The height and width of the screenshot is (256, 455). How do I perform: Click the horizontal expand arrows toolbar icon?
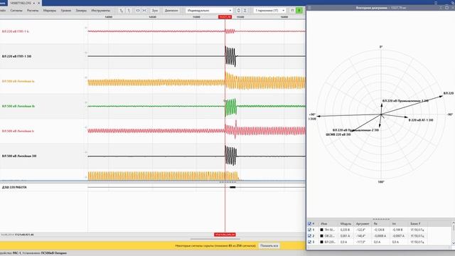tap(137, 11)
